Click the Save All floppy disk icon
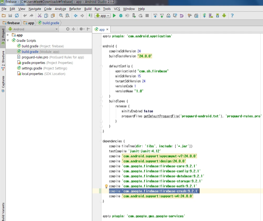The width and height of the screenshot is (263, 221). coord(10,16)
